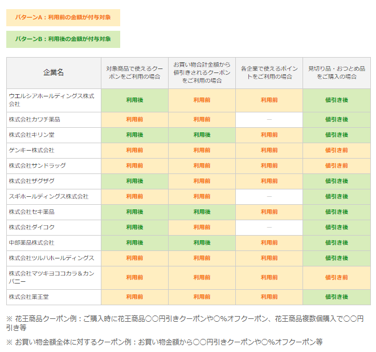Click the 花王商品クーポン例 footnote
Viewport: 376px width, 352px height.
(185, 323)
